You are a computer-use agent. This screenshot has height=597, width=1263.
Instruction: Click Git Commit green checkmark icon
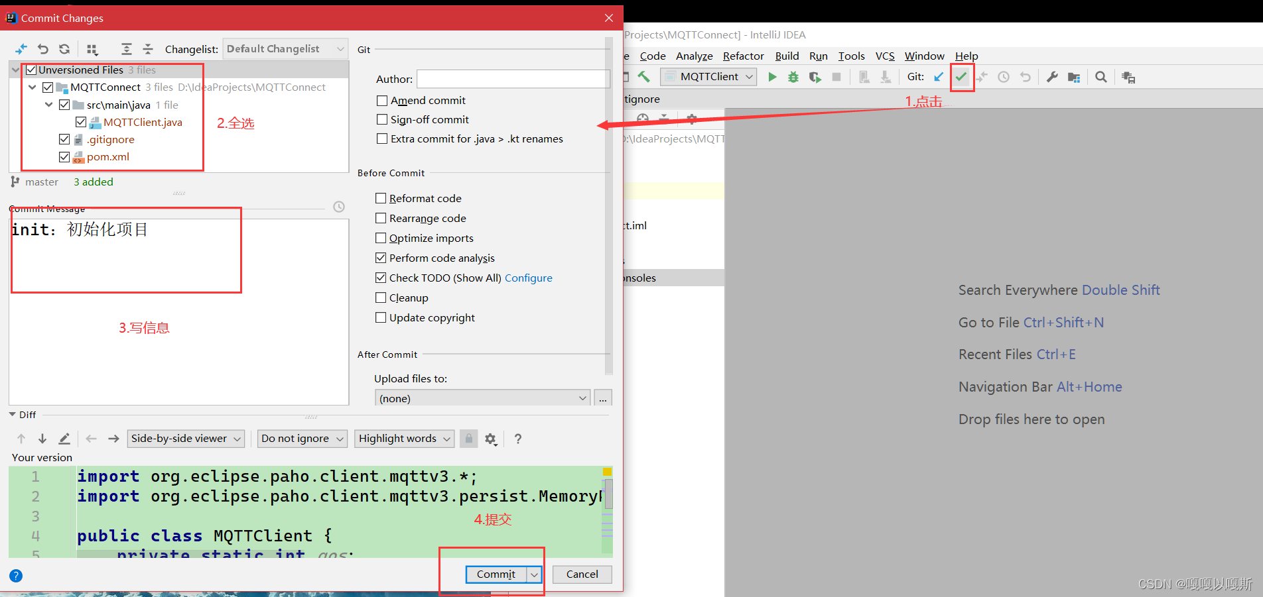tap(961, 77)
